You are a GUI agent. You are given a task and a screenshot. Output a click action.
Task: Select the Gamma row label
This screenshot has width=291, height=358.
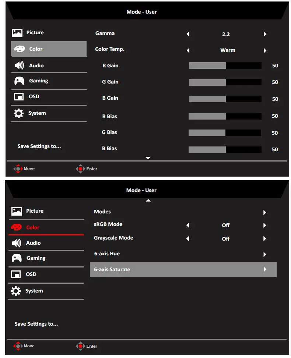pos(105,33)
